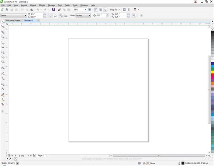Click the No Color X swatch in palette
Screen dimensions: 214x166
point(213,29)
